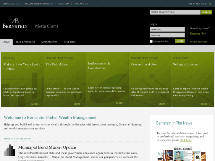Click the Bernstein In The News heading
The width and height of the screenshot is (215, 161).
[x=174, y=123]
